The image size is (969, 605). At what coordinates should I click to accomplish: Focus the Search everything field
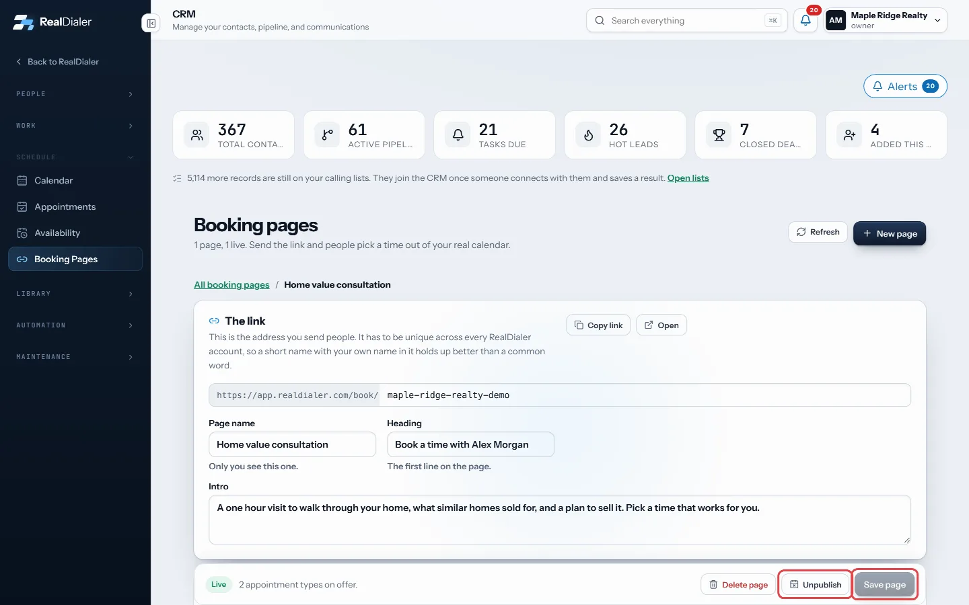[x=687, y=21]
